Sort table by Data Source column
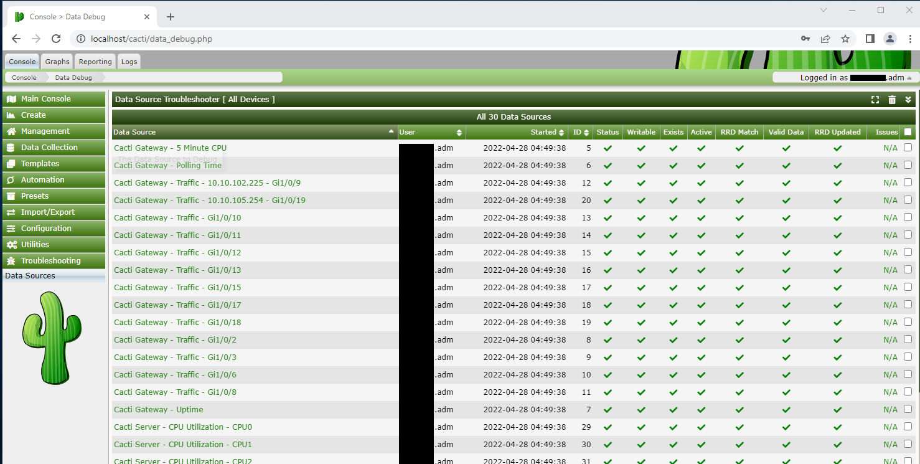This screenshot has height=464, width=920. [254, 132]
